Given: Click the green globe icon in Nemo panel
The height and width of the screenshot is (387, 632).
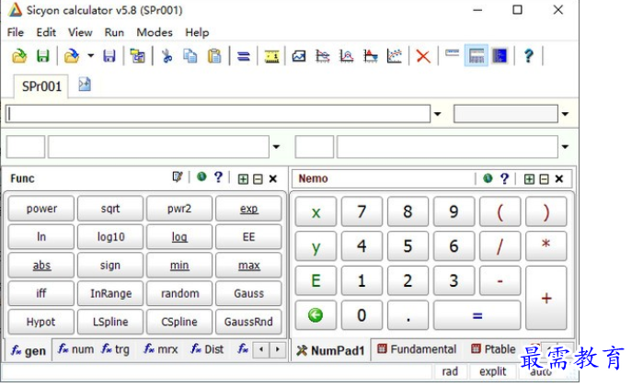Looking at the screenshot, I should (488, 178).
